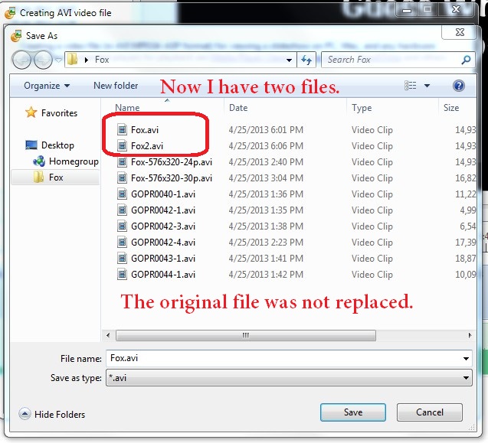
Task: Click the icon of GOPR0040-1.avi
Action: 122,194
